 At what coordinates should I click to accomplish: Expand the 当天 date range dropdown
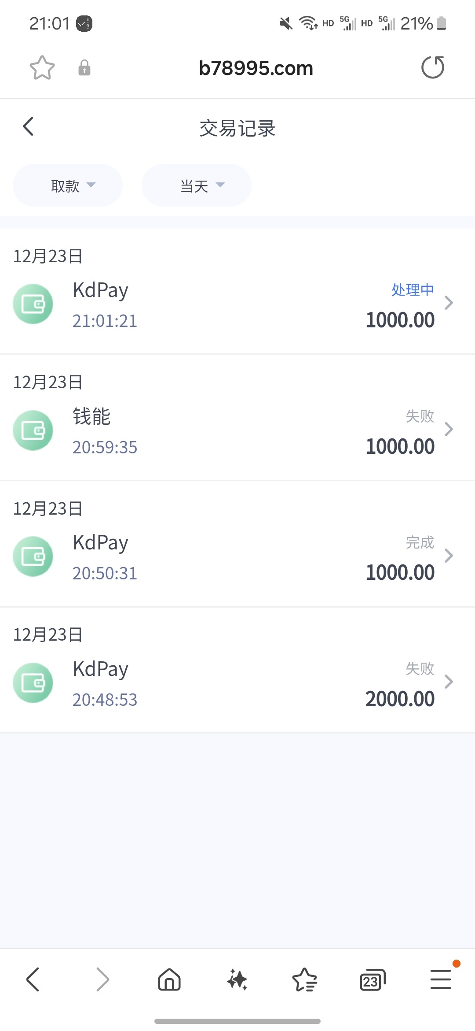(197, 185)
